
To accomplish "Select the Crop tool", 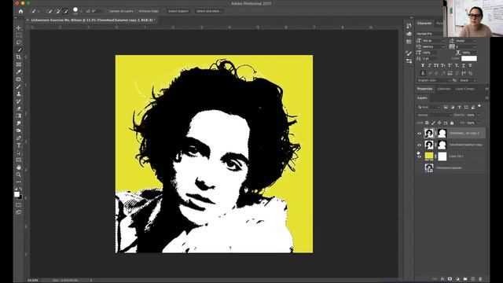I will 19,57.
